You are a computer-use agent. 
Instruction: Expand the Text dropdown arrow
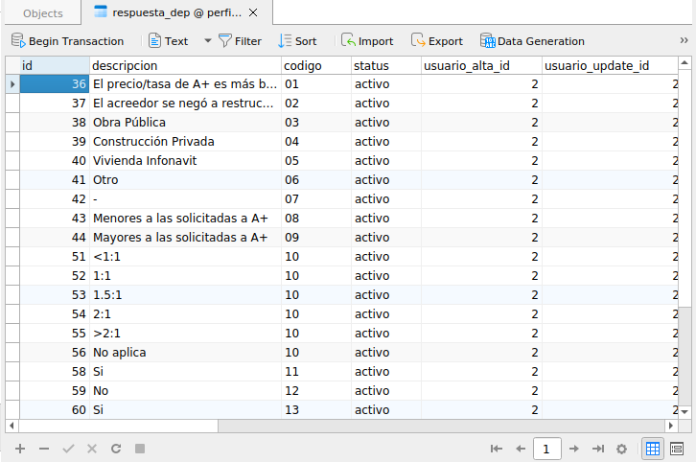click(207, 41)
